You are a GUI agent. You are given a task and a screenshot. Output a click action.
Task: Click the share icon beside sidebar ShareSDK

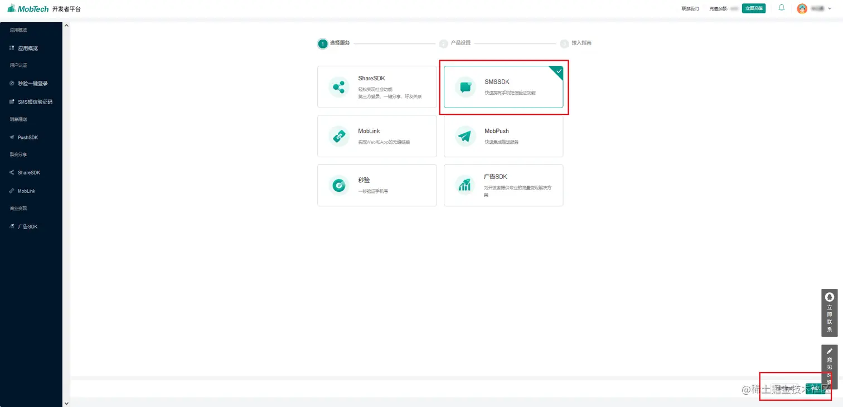click(12, 173)
